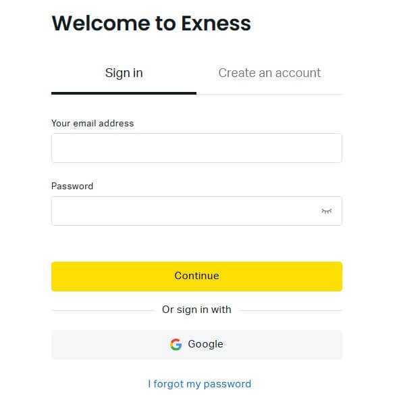
Task: Submit the login form via Continue
Action: click(196, 276)
